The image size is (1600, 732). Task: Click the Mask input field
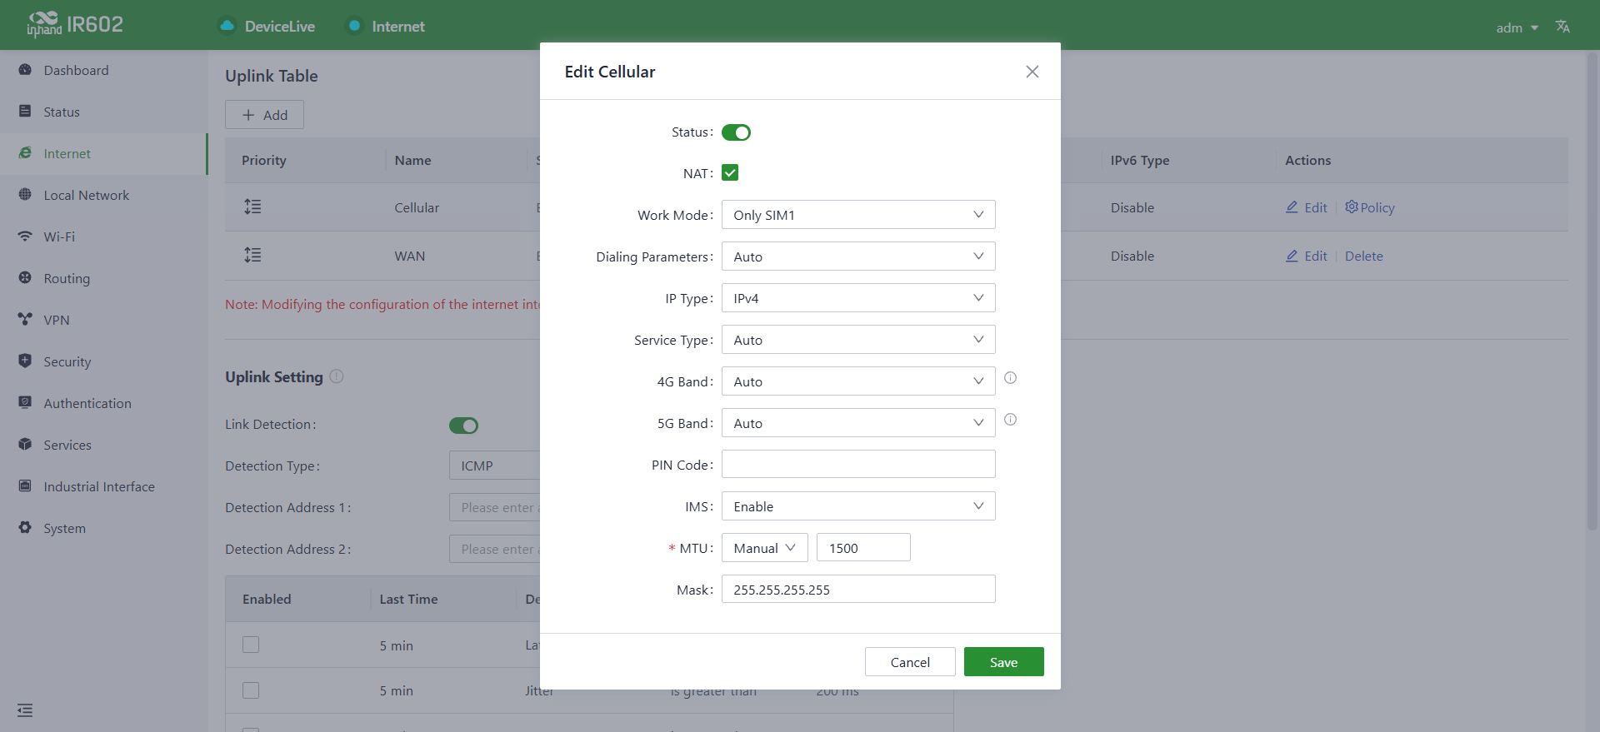(858, 589)
